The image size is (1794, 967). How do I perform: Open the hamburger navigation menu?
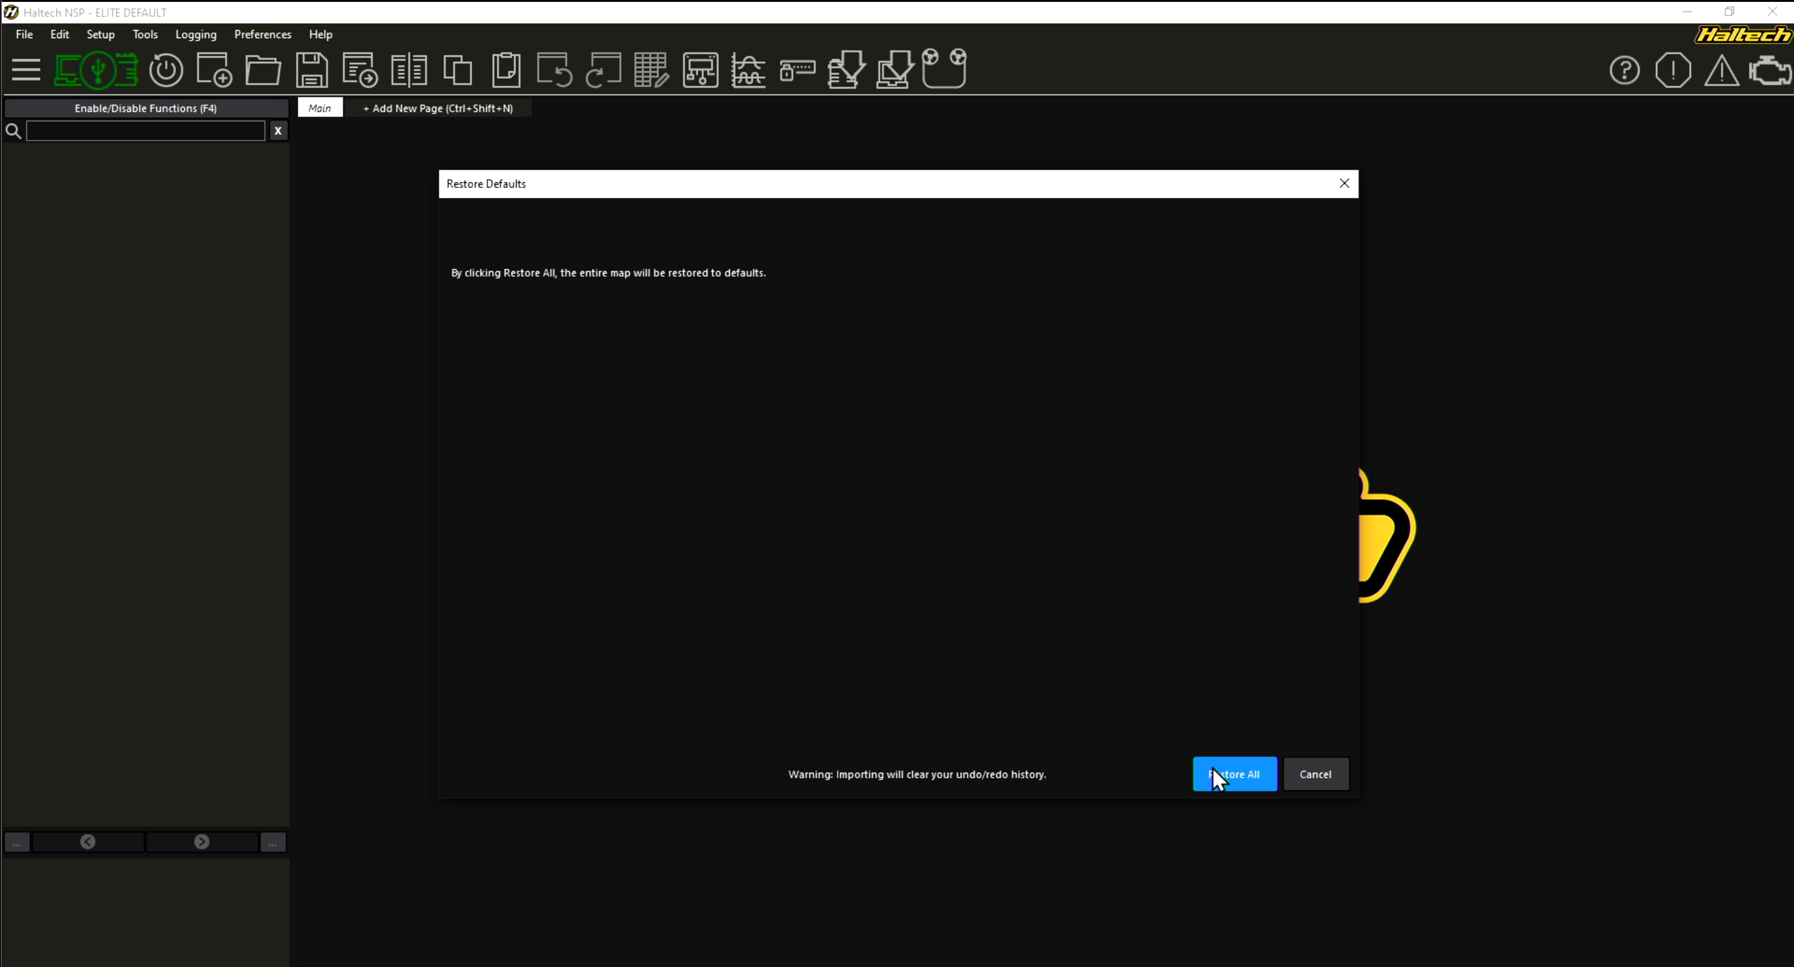click(26, 71)
